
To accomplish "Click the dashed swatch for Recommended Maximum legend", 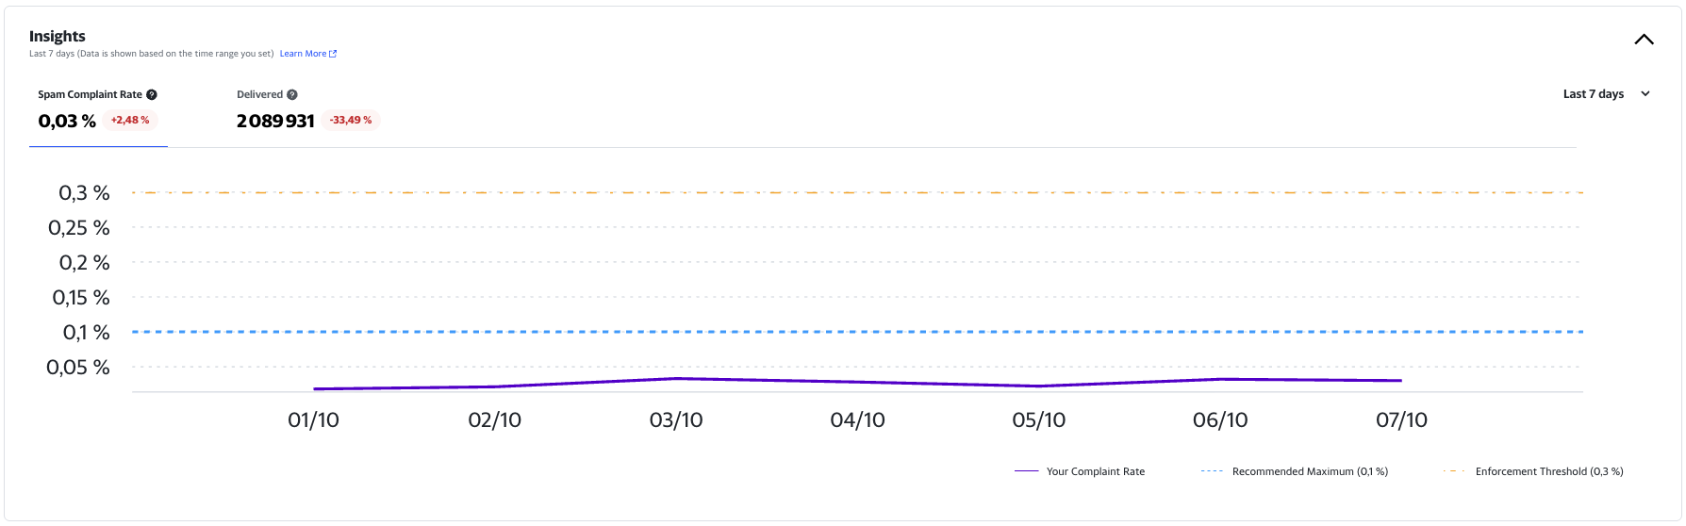I will pos(1212,471).
